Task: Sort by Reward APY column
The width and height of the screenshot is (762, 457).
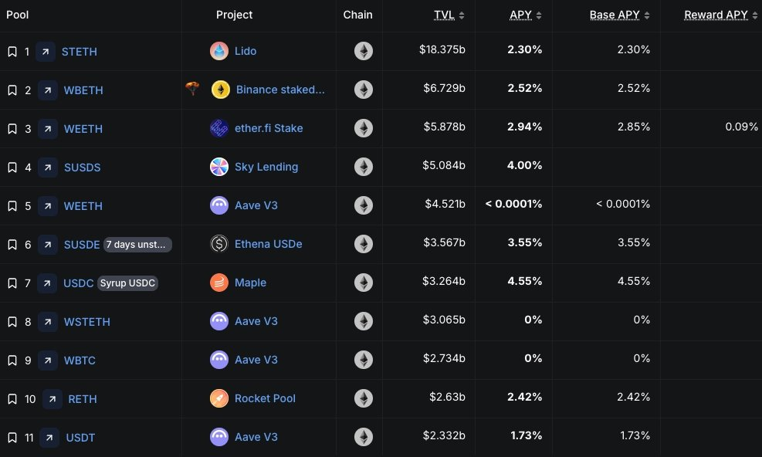Action: coord(717,14)
